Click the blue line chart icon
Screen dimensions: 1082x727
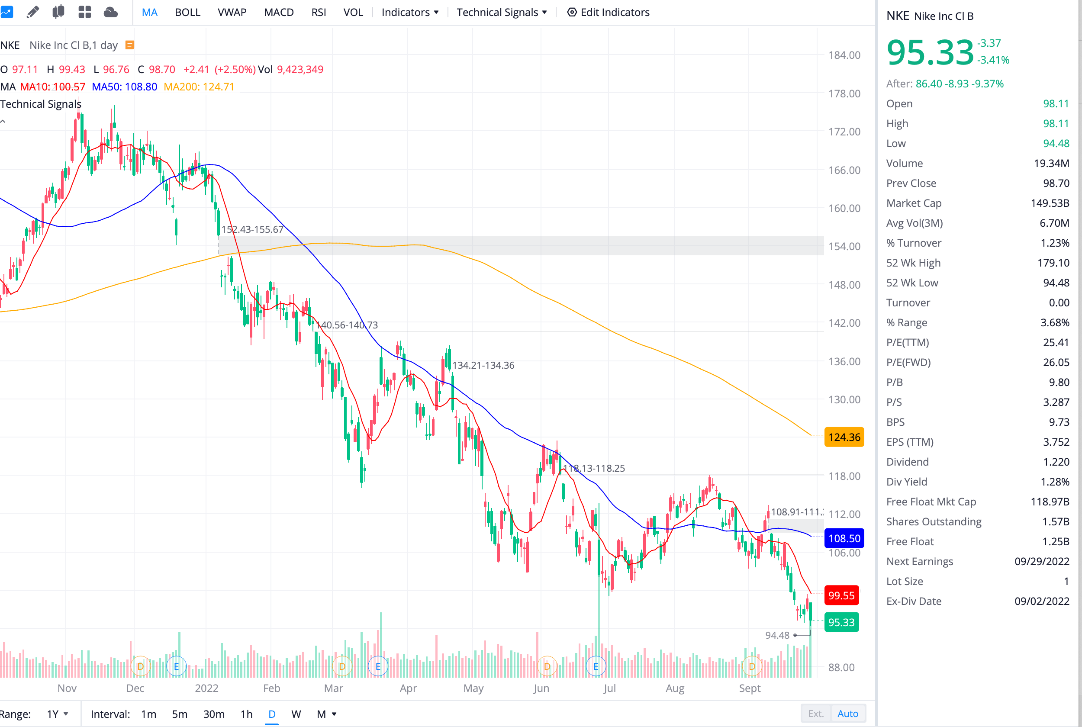(6, 12)
